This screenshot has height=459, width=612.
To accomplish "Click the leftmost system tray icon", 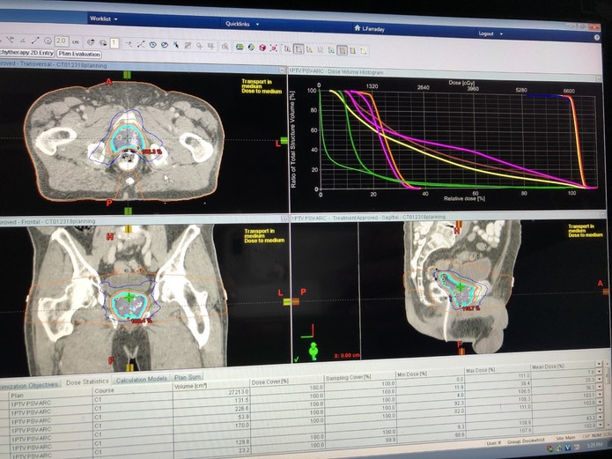I will tap(549, 448).
